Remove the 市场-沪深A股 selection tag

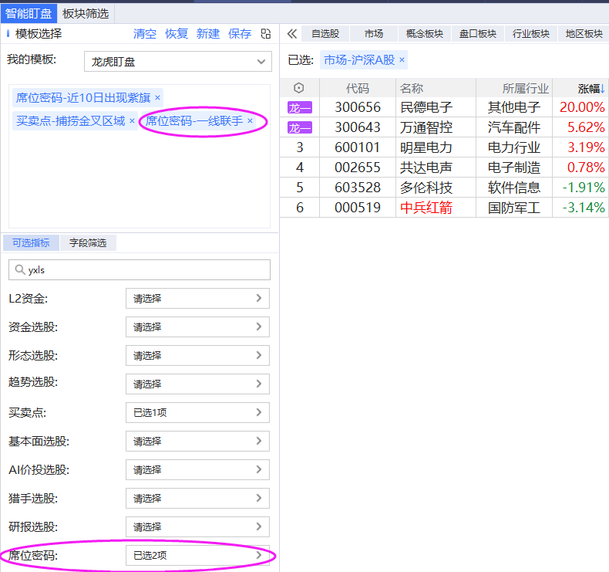(x=402, y=60)
